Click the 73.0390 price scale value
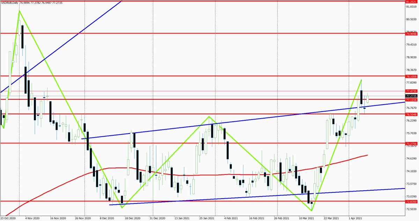Viewport: 419px width, 221px height. pyautogui.click(x=412, y=196)
